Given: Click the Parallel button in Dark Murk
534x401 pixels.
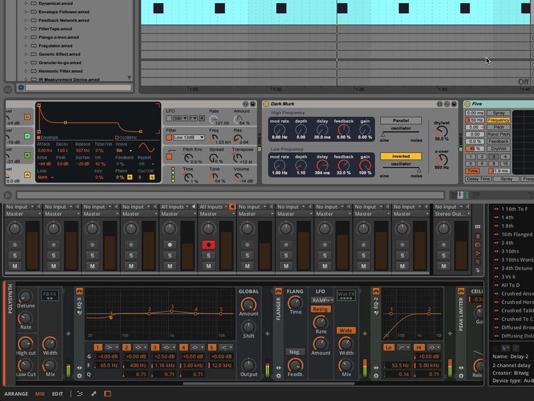Looking at the screenshot, I should tap(401, 121).
